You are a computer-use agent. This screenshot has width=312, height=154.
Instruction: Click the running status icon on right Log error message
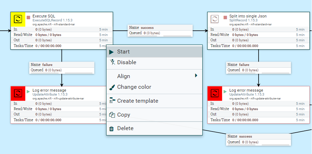pyautogui.click(x=225, y=91)
